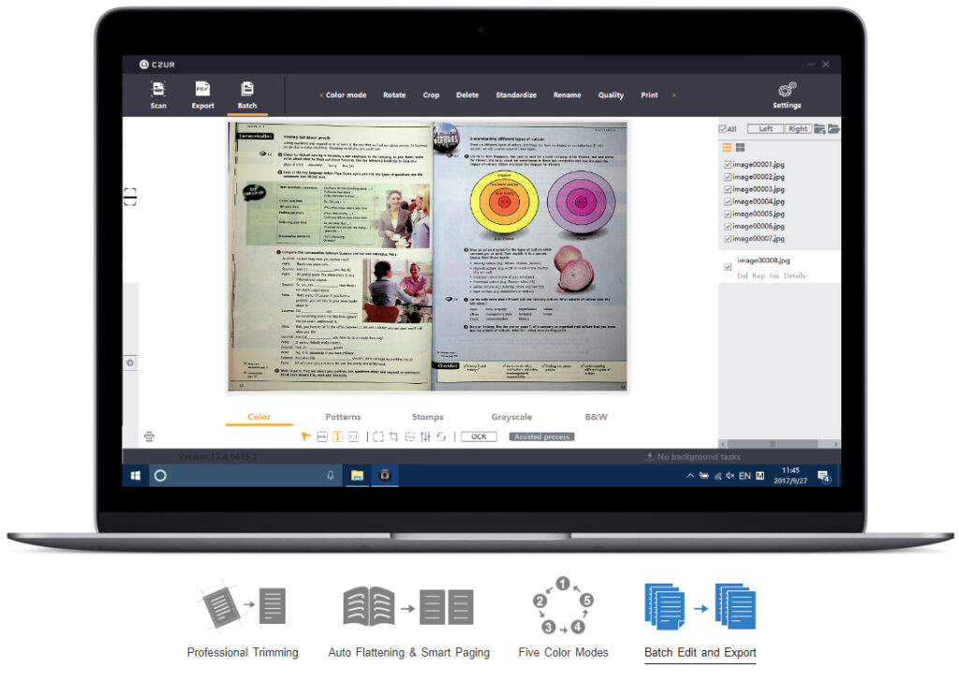Click the left chevron before Color mode
Viewport: 959px width, 681px height.
coord(321,95)
